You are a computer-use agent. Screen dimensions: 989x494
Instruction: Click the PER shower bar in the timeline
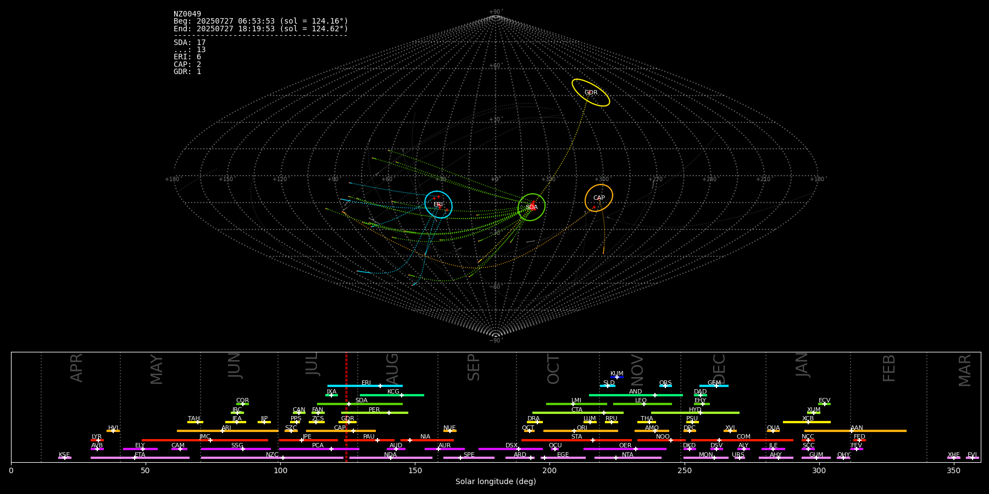[375, 413]
